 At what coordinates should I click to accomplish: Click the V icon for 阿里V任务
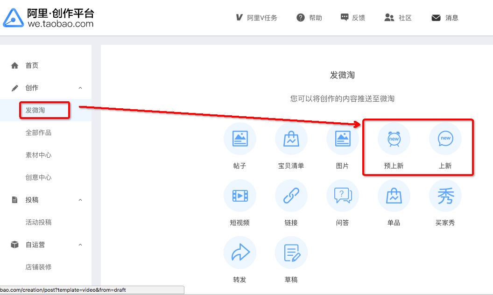239,17
